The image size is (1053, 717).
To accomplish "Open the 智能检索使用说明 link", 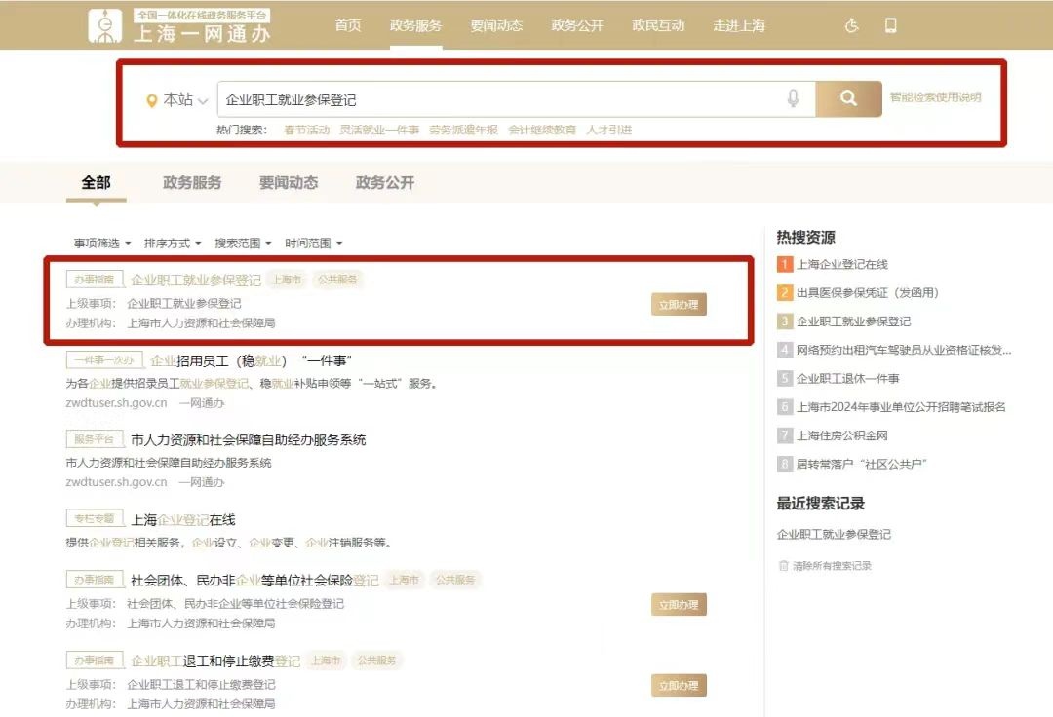I will click(x=935, y=97).
